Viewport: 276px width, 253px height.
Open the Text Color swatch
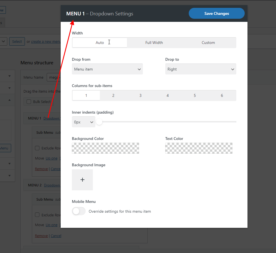pyautogui.click(x=199, y=148)
